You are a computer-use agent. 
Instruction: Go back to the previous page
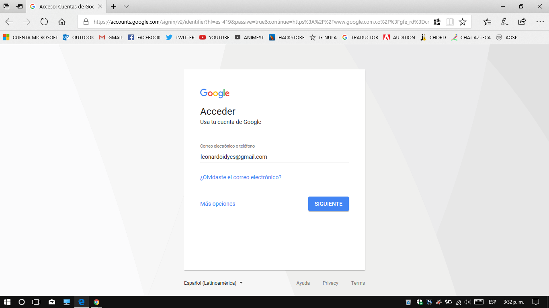point(9,22)
